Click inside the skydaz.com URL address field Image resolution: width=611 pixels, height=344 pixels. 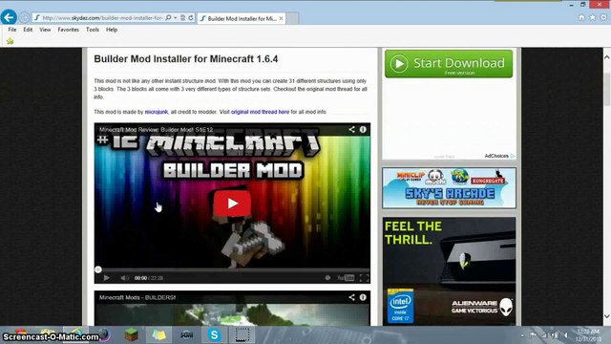pyautogui.click(x=102, y=18)
